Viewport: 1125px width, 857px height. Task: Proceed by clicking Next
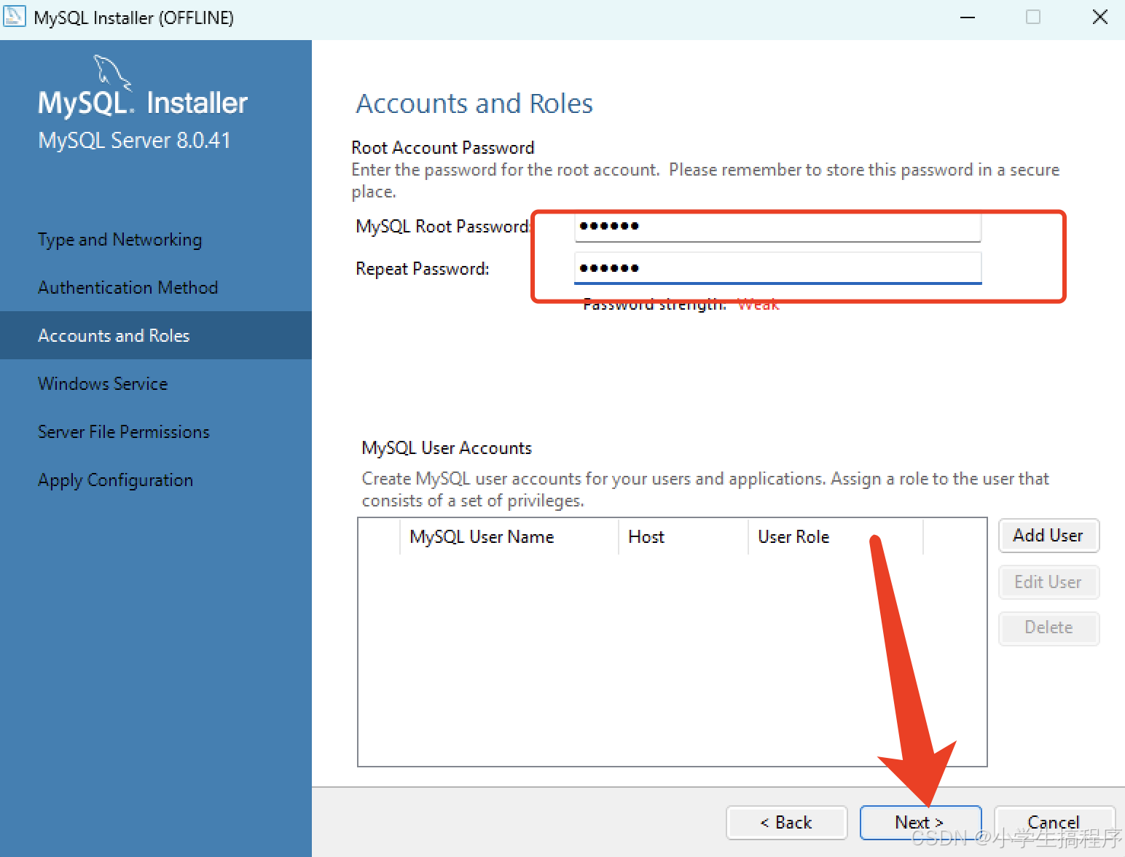click(920, 823)
